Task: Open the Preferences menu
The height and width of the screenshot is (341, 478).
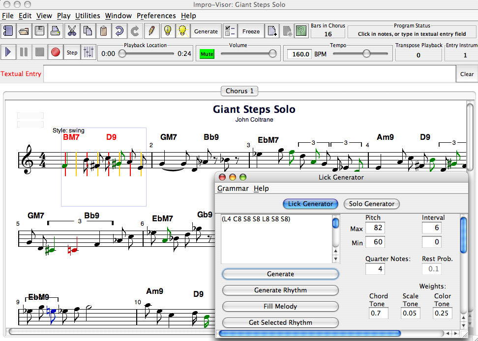Action: [156, 16]
